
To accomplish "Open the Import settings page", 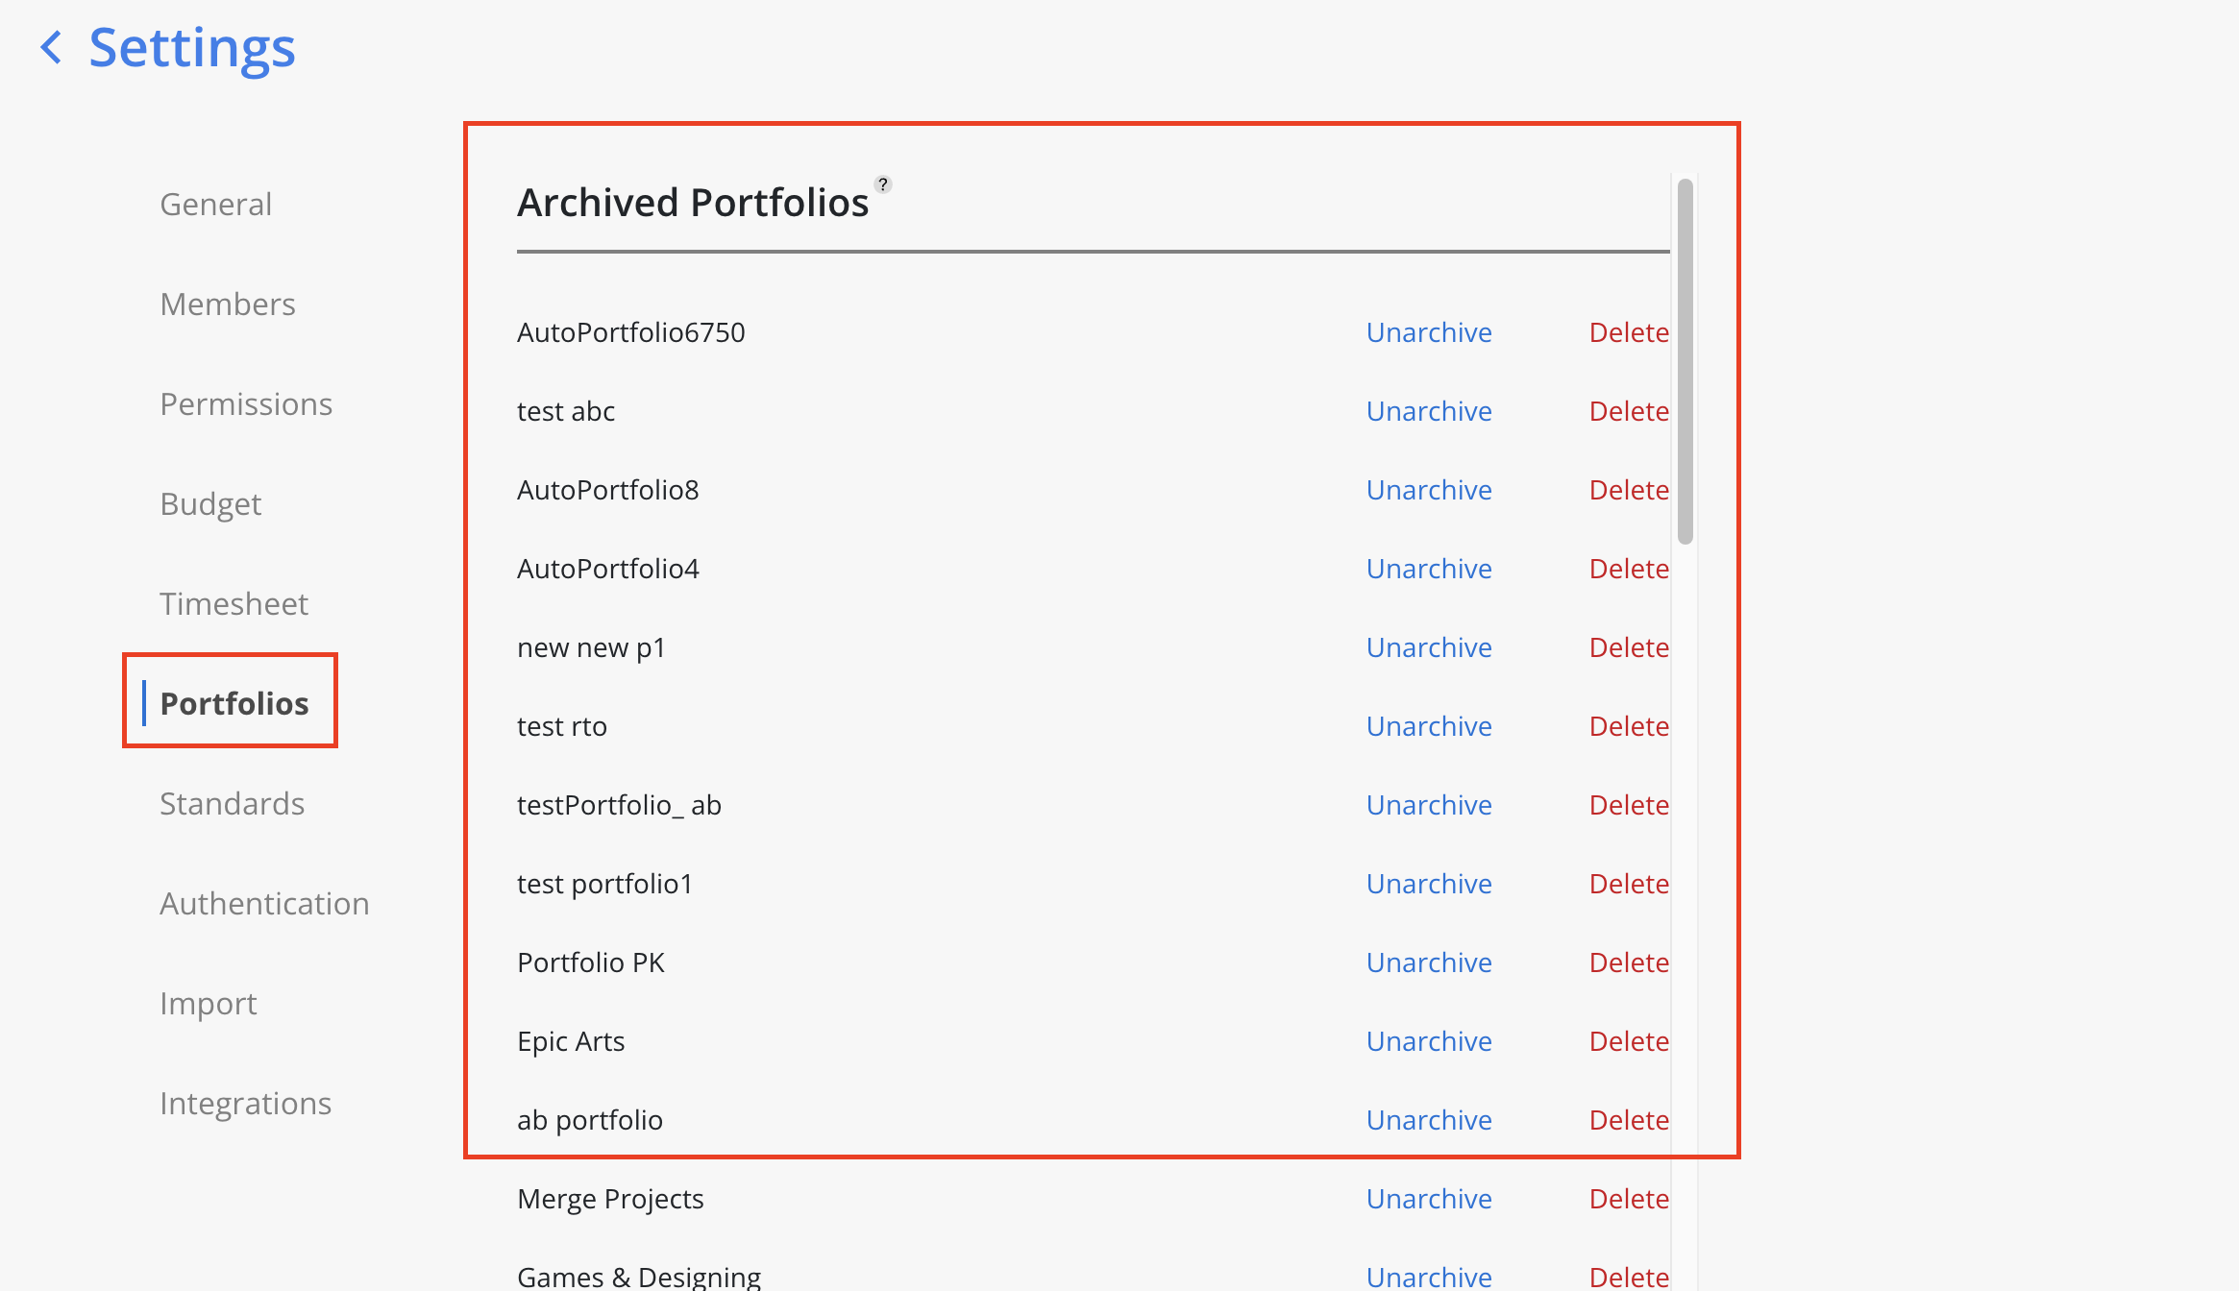I will coord(208,1004).
